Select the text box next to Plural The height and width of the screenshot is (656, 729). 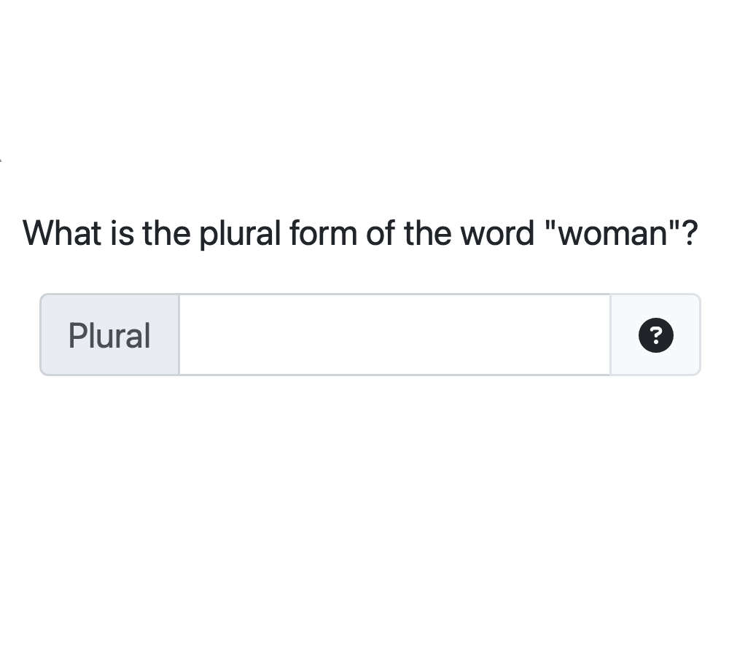394,335
